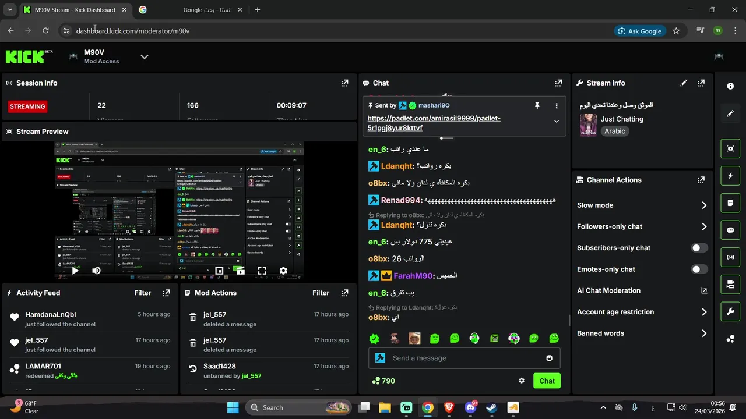Toggle the lightning activity widget in the sidebar
746x419 pixels.
tap(730, 176)
